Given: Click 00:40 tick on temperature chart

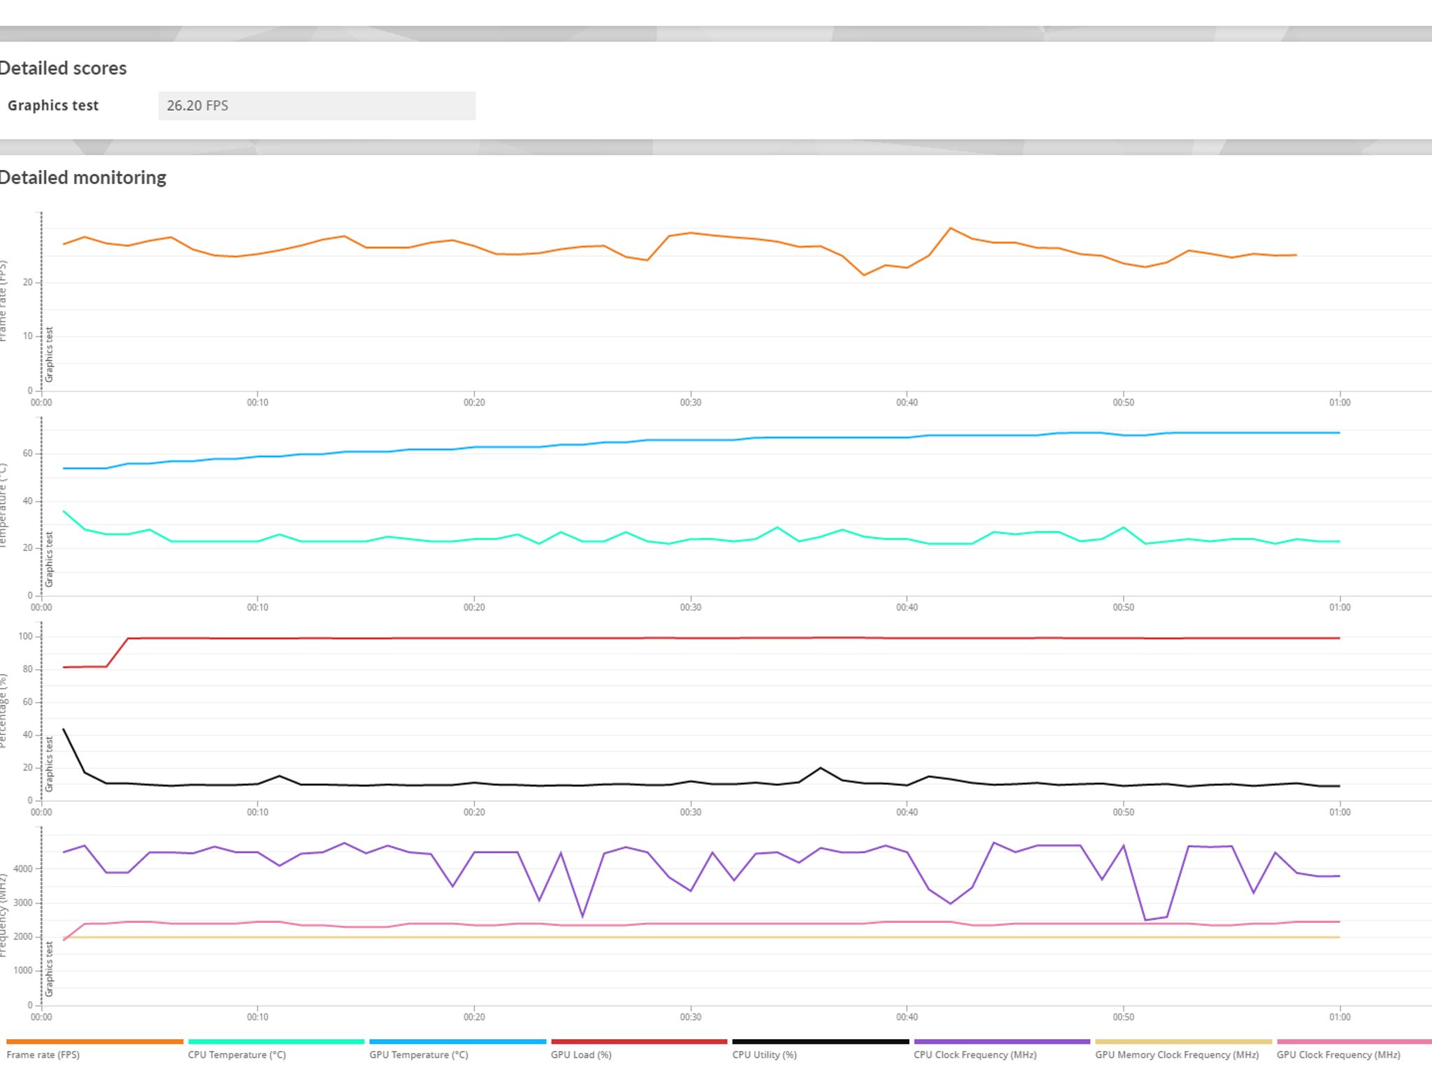Looking at the screenshot, I should [907, 607].
